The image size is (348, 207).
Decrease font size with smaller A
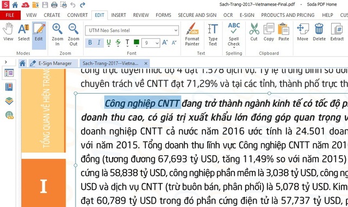(x=174, y=42)
